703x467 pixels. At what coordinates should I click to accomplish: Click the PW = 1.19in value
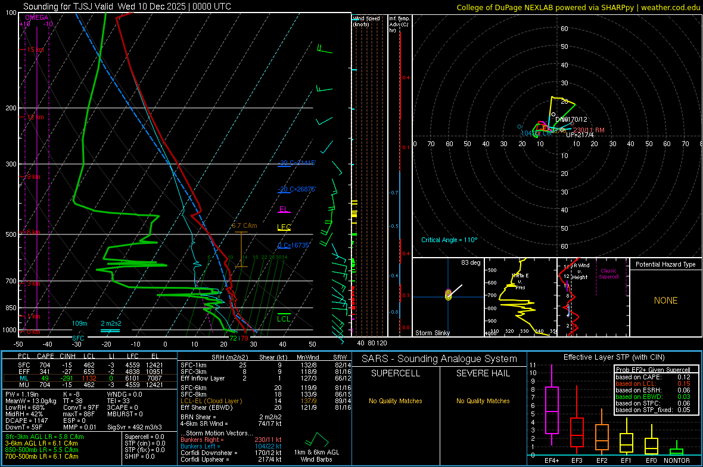(21, 394)
